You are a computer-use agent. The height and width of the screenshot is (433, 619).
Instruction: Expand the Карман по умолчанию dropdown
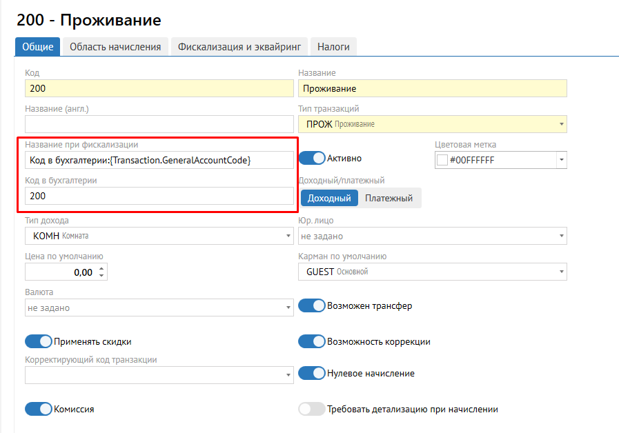433,272
